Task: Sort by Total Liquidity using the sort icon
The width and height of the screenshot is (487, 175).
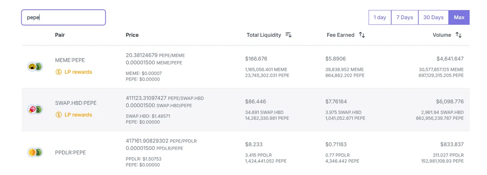Action: (288, 35)
